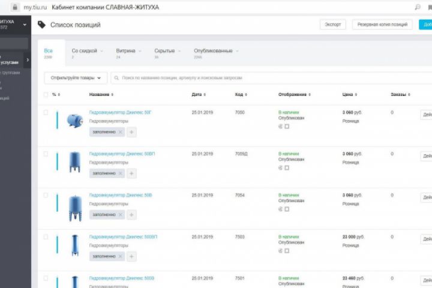Click the Экспорт button
This screenshot has width=432, height=288.
(333, 25)
